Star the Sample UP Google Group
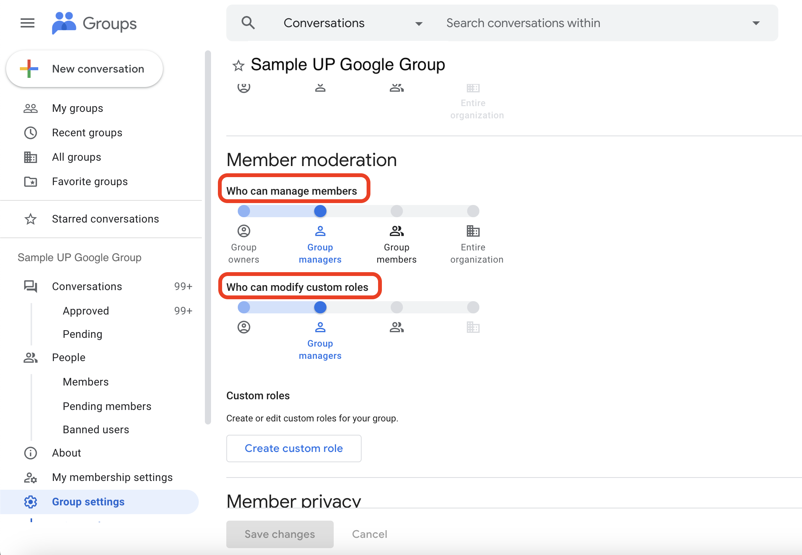The width and height of the screenshot is (802, 555). pyautogui.click(x=239, y=66)
